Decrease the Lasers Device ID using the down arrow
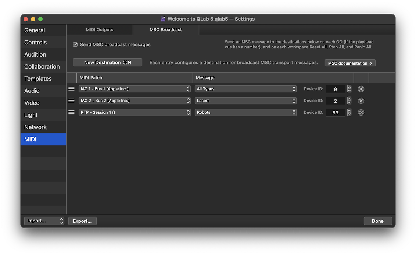416x255 pixels. pyautogui.click(x=349, y=102)
